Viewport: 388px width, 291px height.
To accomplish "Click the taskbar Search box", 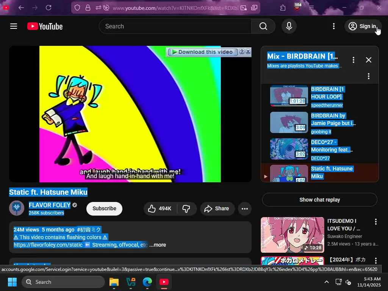I will point(63,282).
